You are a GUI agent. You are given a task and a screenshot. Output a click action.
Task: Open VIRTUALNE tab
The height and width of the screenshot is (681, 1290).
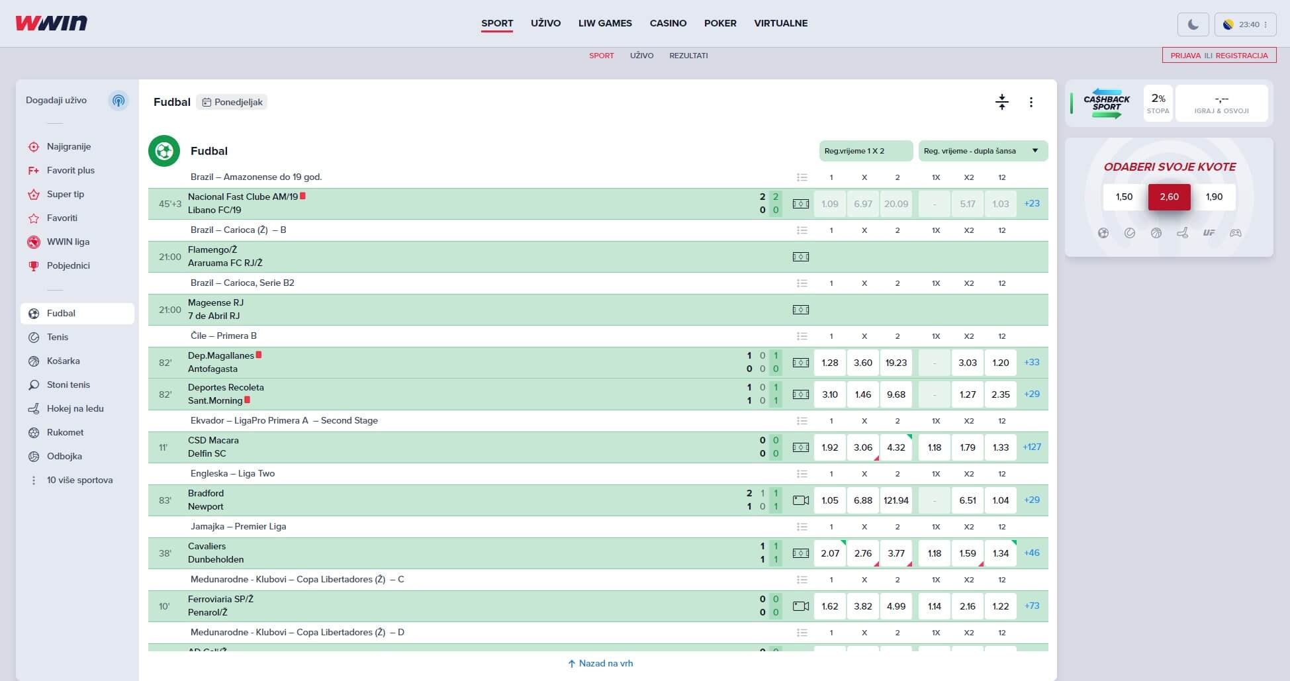(x=781, y=23)
